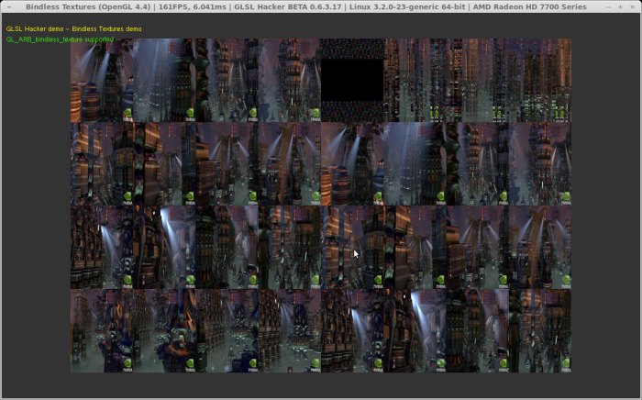This screenshot has height=400, width=642.
Task: Maximize the Bindless Textures window
Action: coord(620,7)
